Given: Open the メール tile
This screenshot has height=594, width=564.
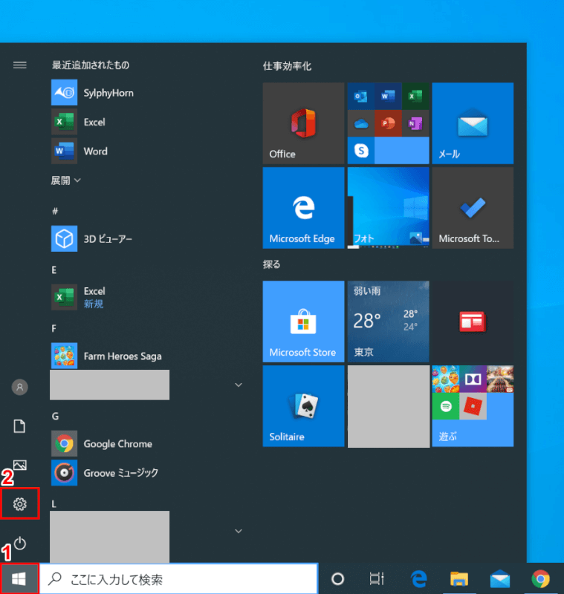Looking at the screenshot, I should click(473, 123).
